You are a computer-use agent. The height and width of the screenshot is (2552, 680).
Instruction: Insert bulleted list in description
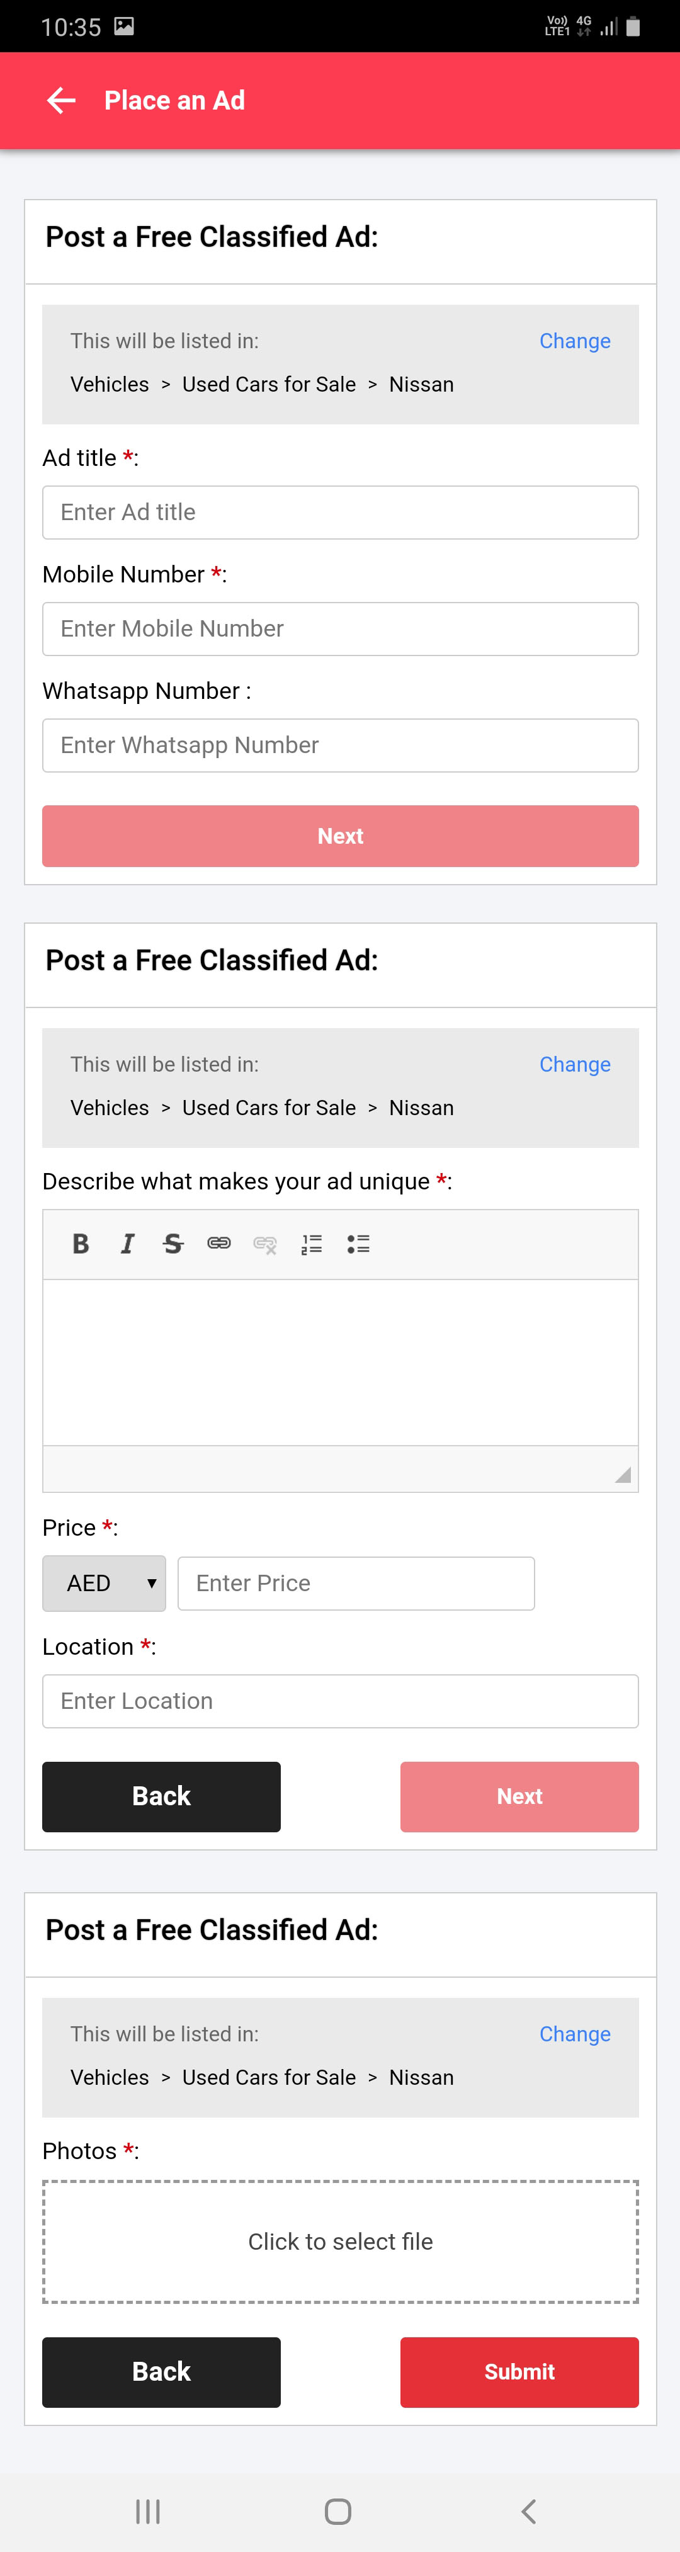point(358,1244)
